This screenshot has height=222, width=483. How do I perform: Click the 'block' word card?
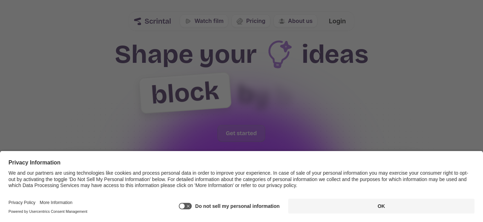click(x=185, y=93)
